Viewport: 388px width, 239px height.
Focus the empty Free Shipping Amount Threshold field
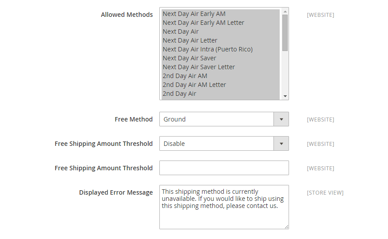click(224, 168)
